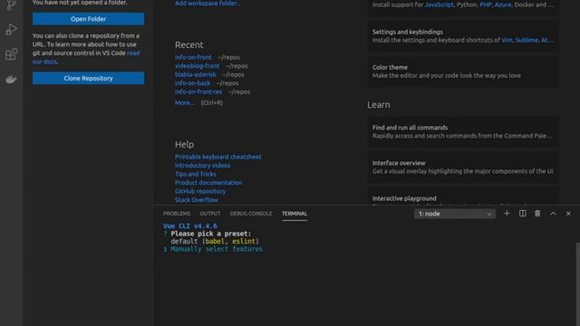Click Add workspace folder link

point(208,4)
